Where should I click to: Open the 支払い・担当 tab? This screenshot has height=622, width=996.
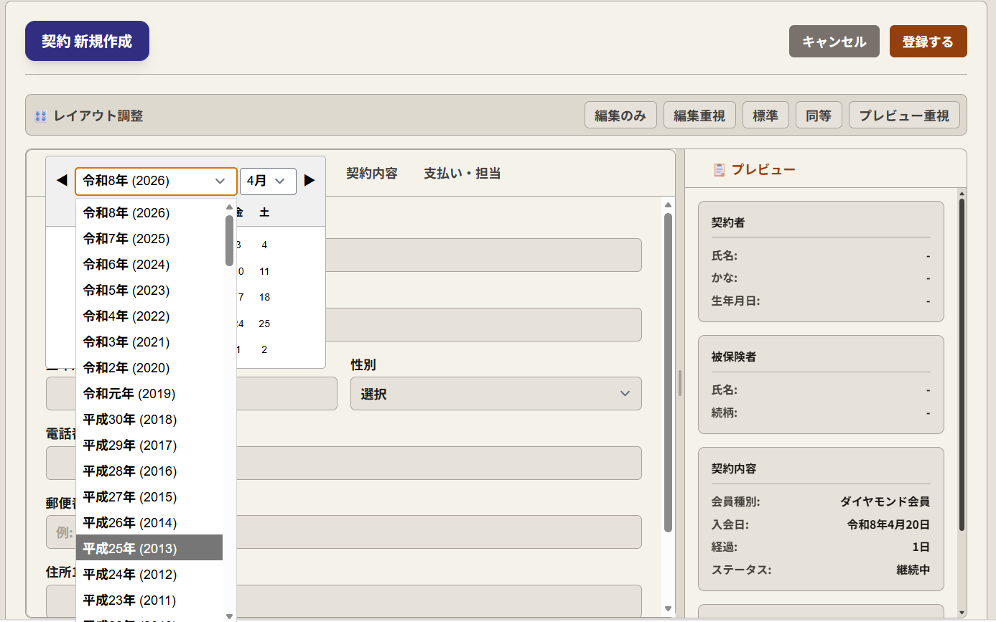point(462,174)
